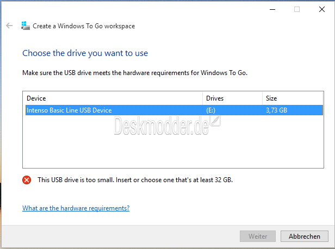Click the 3,73 GB size cell
Viewport: 335px width, 249px height.
click(x=276, y=110)
